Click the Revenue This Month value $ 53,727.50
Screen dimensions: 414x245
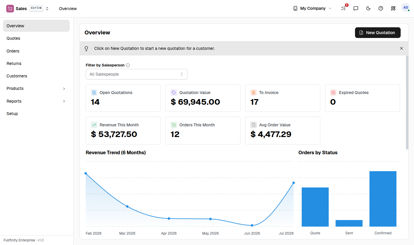tap(114, 134)
